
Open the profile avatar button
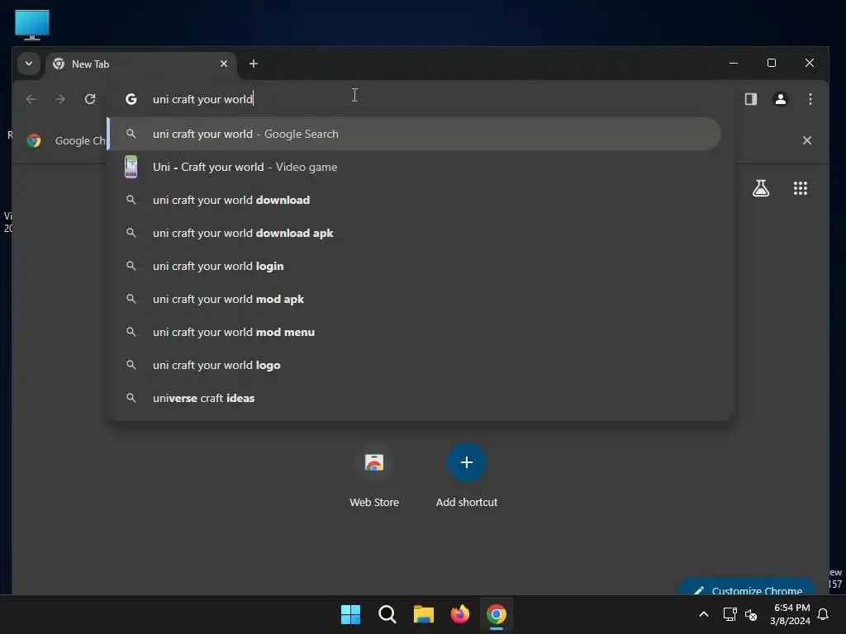(x=780, y=99)
